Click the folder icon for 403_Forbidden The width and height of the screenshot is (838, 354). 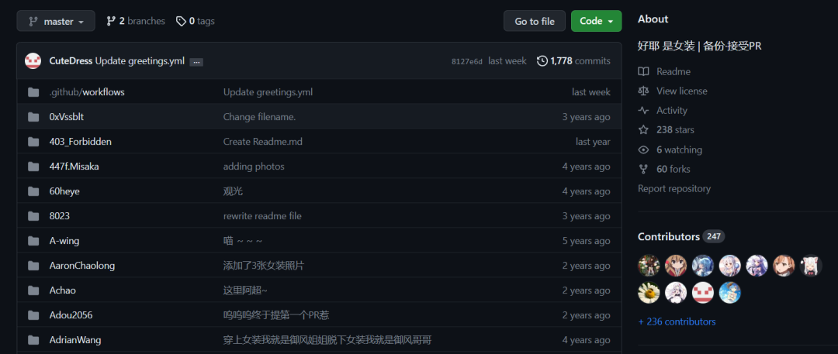tap(33, 142)
